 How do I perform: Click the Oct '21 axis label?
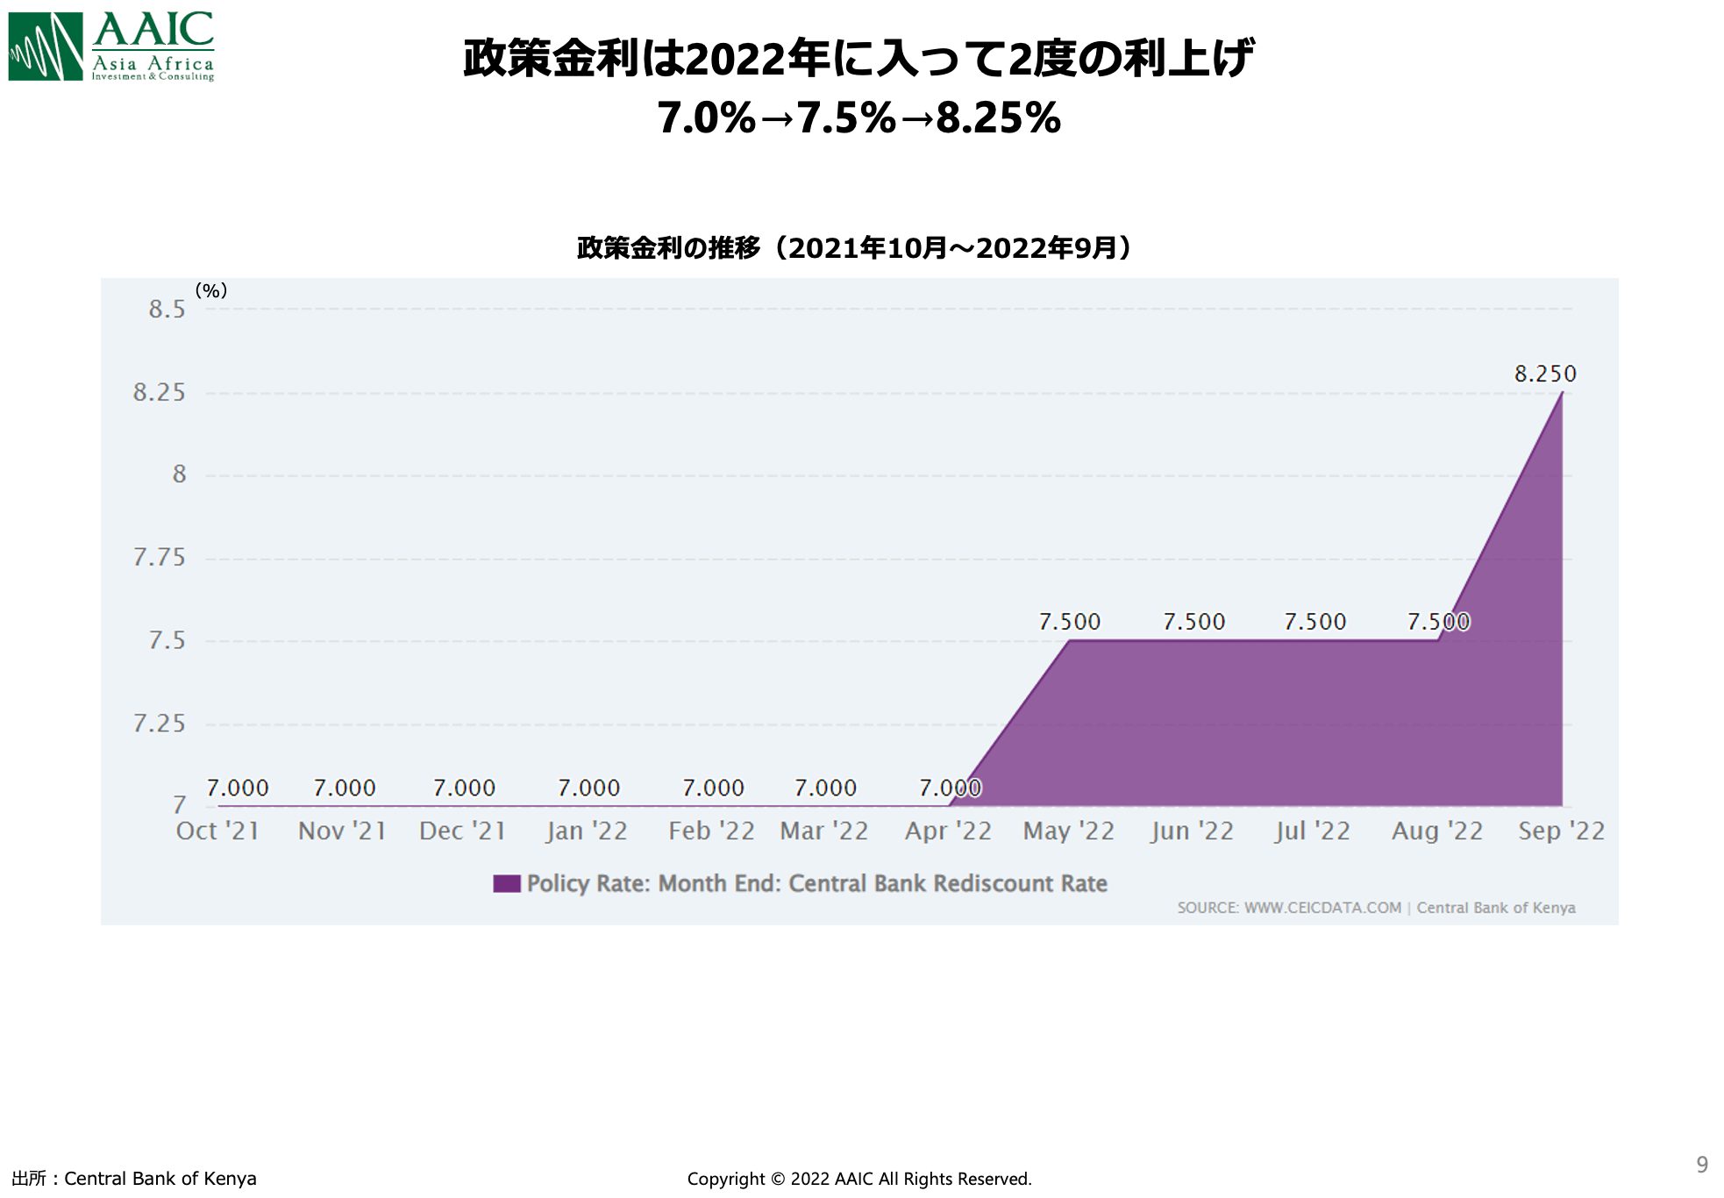pos(217,831)
